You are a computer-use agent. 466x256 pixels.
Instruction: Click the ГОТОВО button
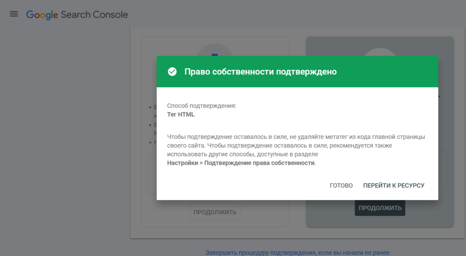point(341,186)
